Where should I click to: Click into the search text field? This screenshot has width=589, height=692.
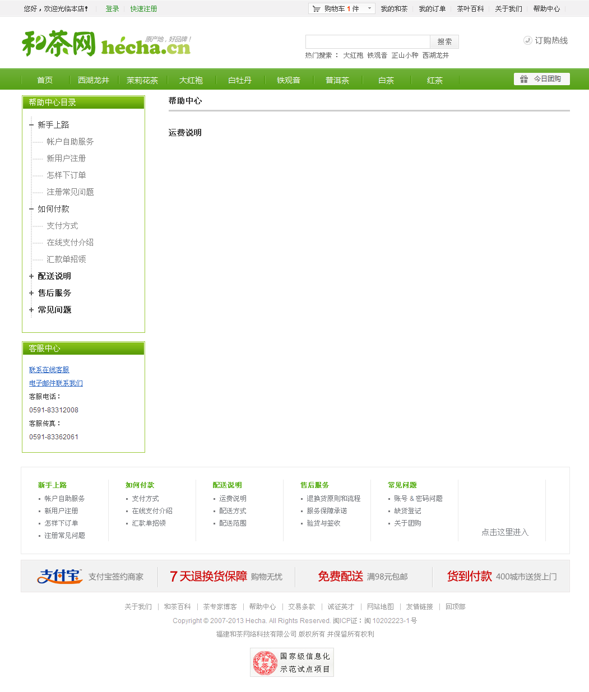pyautogui.click(x=367, y=41)
